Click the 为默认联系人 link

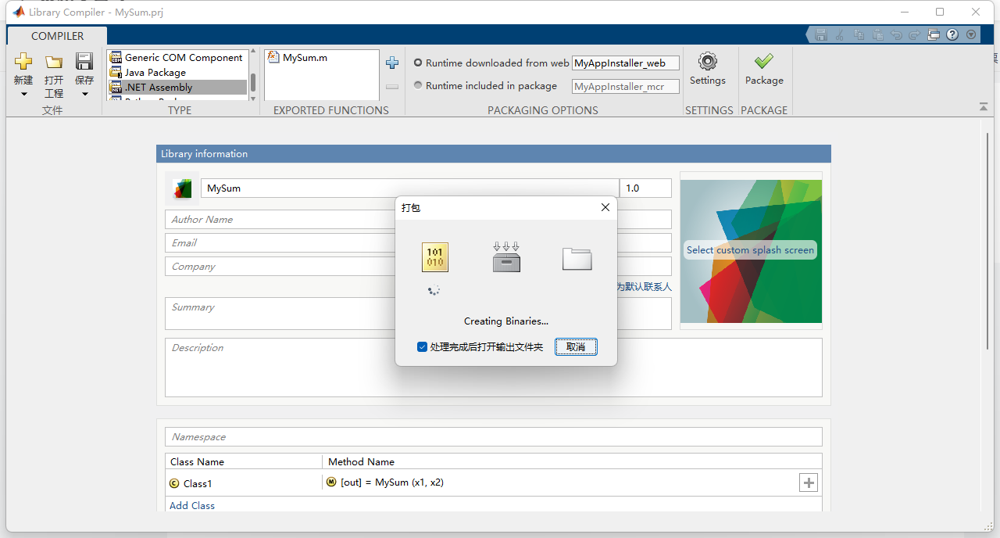[644, 287]
